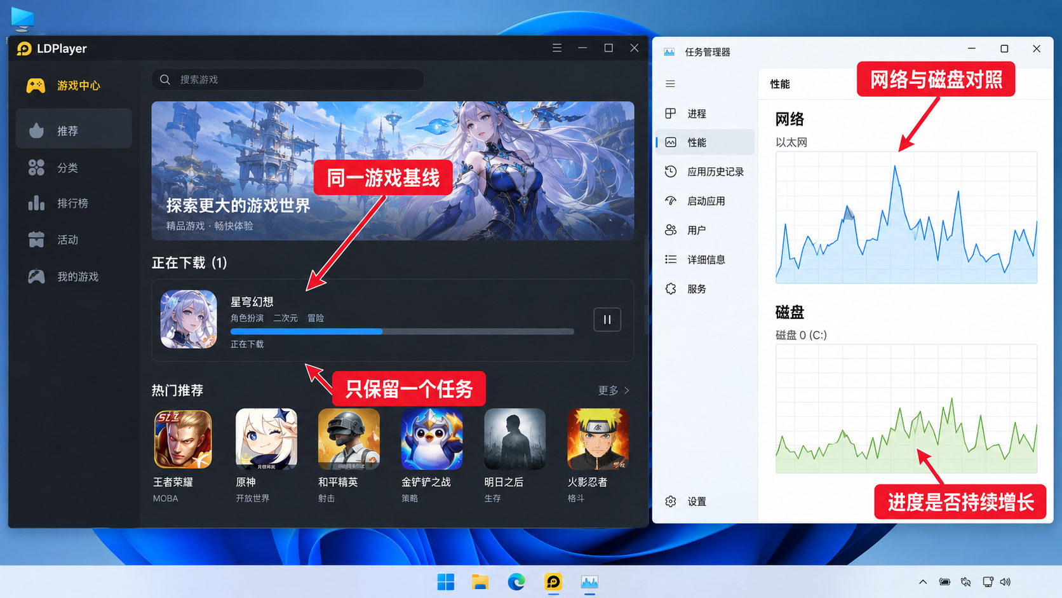Click the 星穹幻想 download progress bar
This screenshot has height=598, width=1062.
(402, 331)
